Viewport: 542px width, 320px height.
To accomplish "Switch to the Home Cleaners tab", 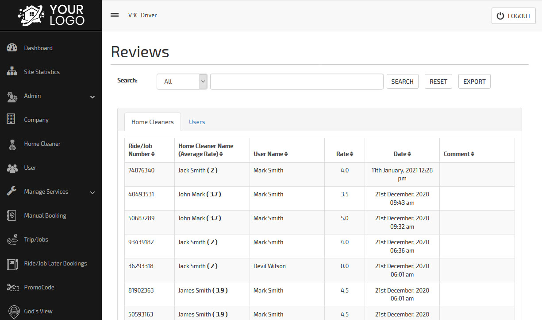I will 153,122.
